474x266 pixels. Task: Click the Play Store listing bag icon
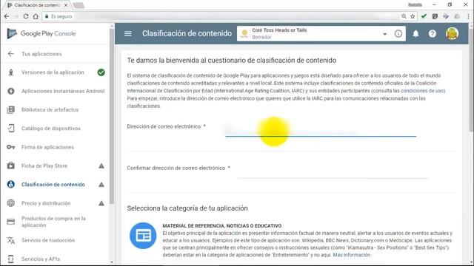(11, 166)
